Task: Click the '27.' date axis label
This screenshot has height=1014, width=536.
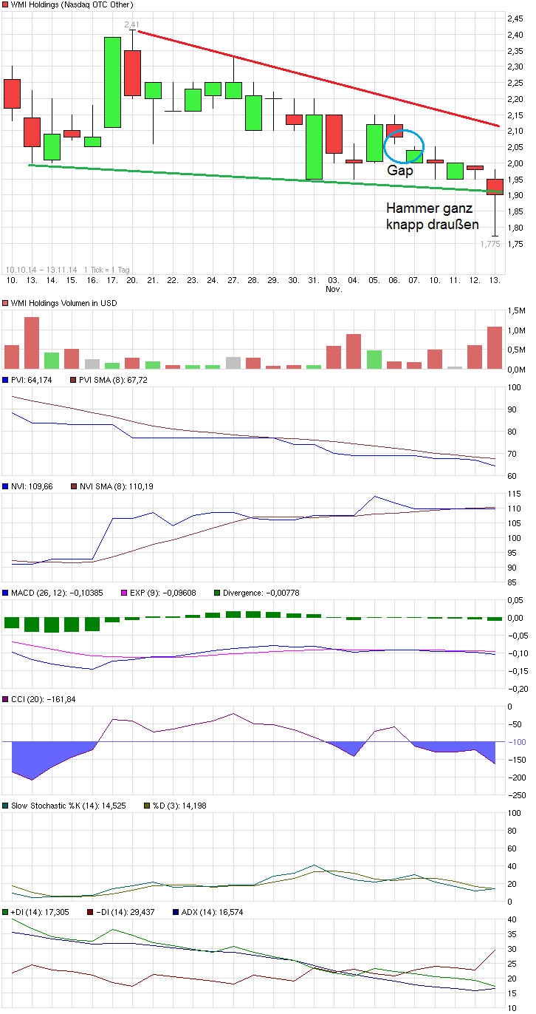Action: pos(233,281)
